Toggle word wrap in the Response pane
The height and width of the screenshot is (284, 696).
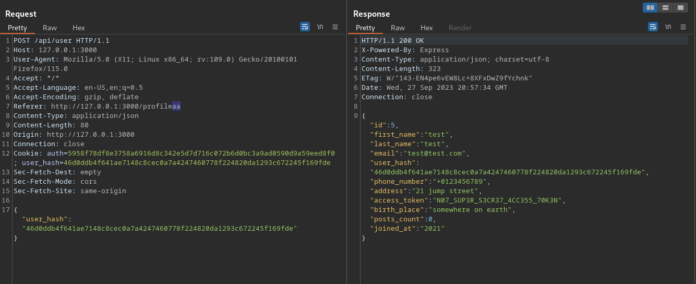pos(653,27)
